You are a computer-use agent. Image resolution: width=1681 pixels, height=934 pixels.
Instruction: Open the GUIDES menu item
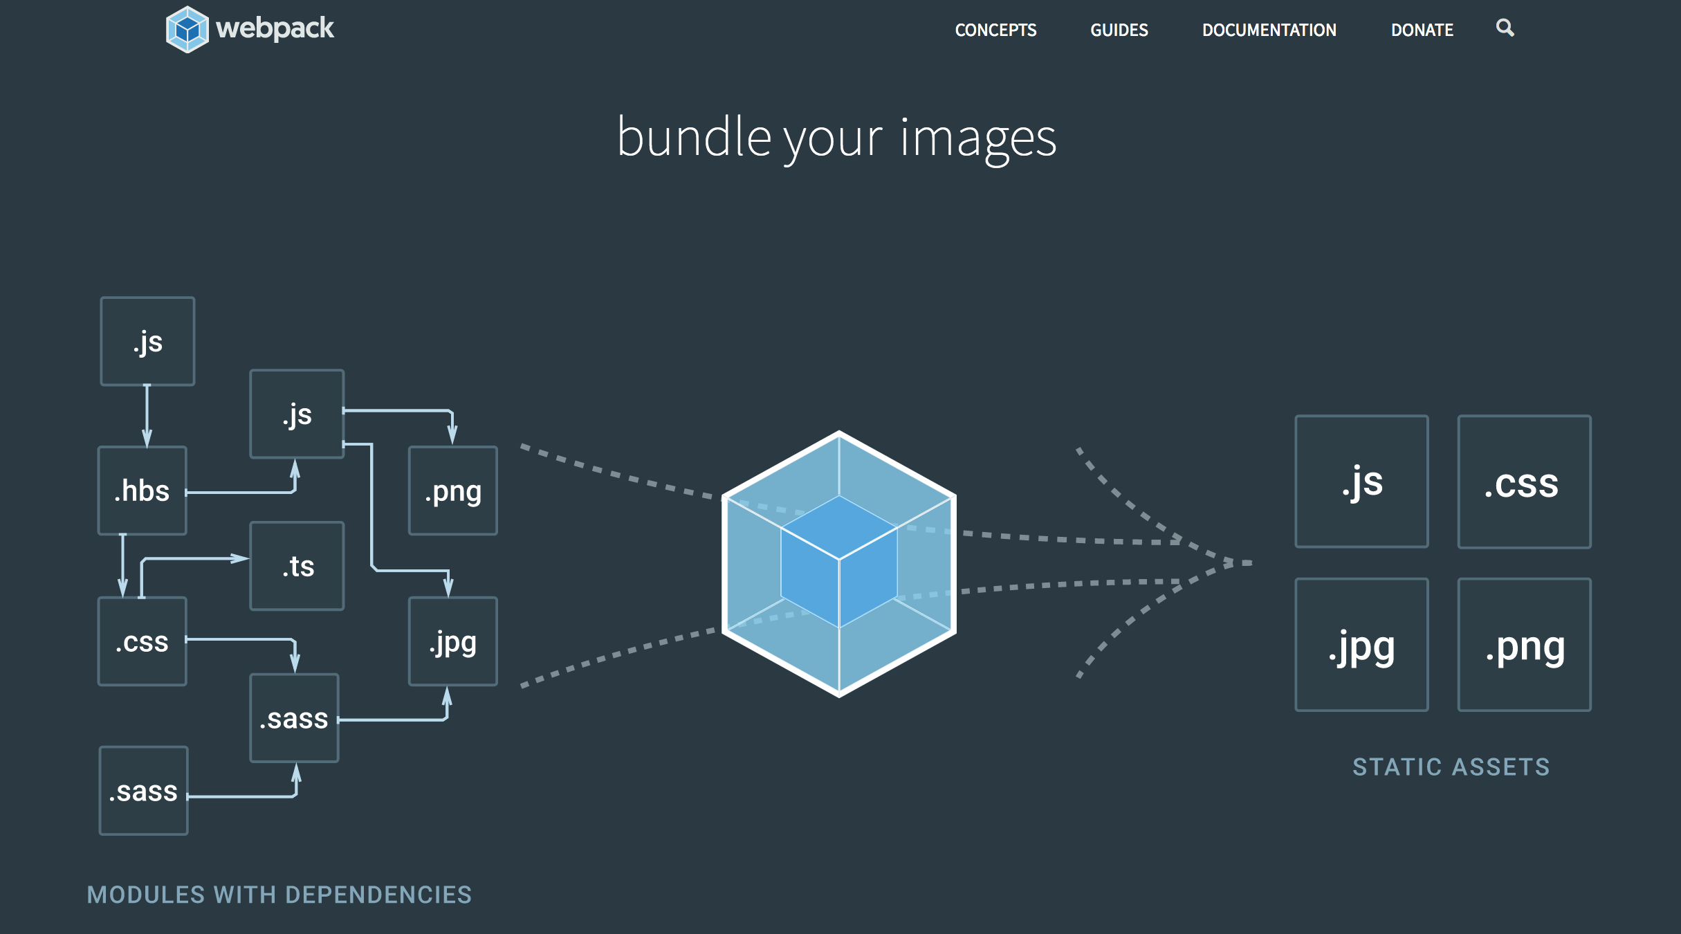[x=1119, y=30]
